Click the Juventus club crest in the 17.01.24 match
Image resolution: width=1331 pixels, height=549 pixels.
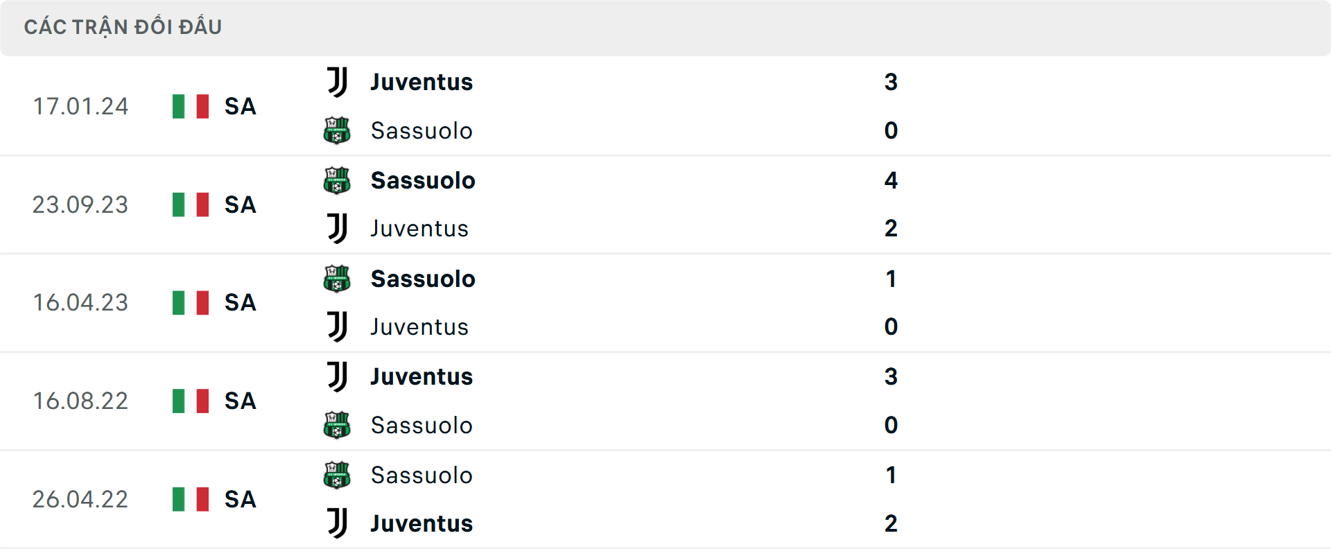coord(338,81)
